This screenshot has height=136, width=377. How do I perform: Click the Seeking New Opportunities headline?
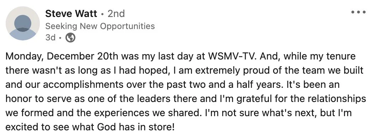(100, 26)
